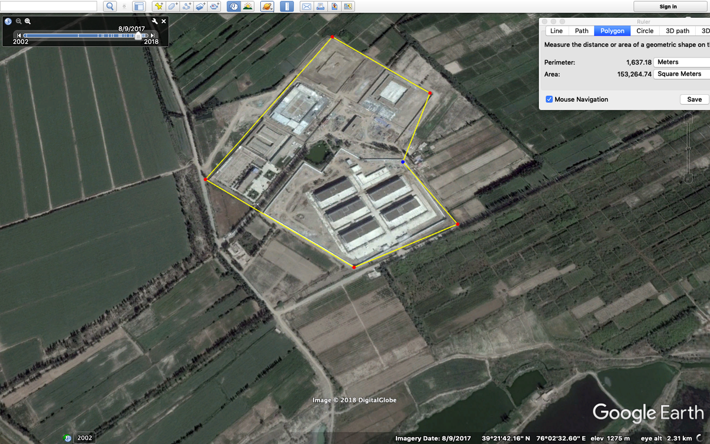Open the Add Image Overlay tool
Image resolution: width=710 pixels, height=444 pixels.
point(199,7)
